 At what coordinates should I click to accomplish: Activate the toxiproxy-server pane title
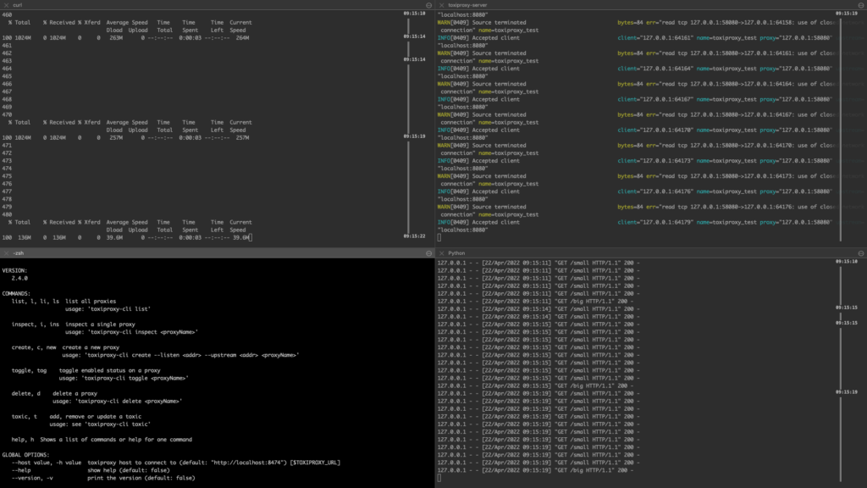point(467,5)
